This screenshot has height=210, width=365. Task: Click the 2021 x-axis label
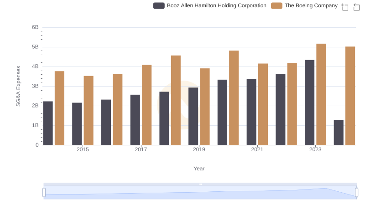tap(257, 149)
